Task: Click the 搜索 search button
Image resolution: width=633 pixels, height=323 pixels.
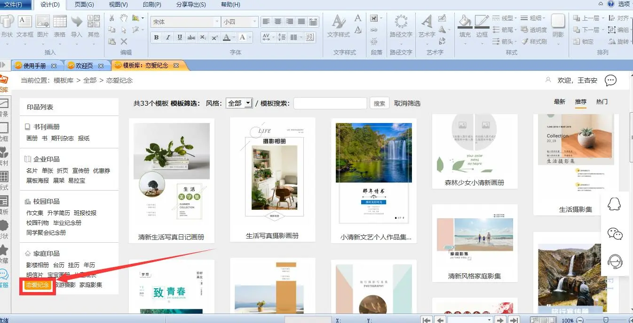Action: click(x=380, y=103)
